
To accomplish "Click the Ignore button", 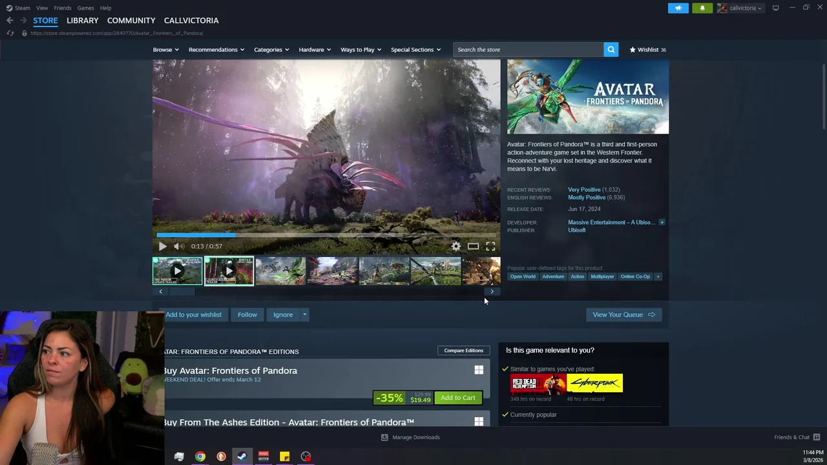I will click(283, 315).
